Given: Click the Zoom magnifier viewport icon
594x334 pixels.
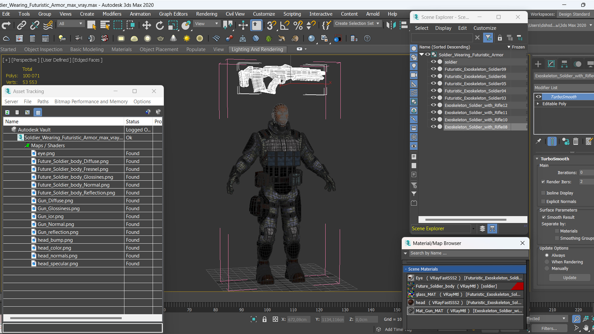Looking at the screenshot, I should pyautogui.click(x=576, y=319).
